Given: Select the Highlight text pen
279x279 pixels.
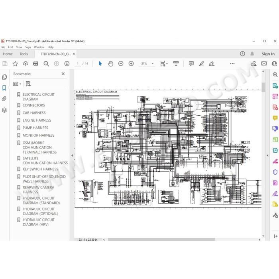Looking at the screenshot, I should tap(201, 63).
